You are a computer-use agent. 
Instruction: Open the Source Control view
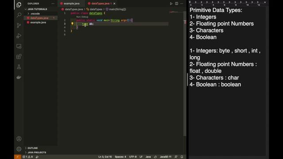(x=19, y=25)
